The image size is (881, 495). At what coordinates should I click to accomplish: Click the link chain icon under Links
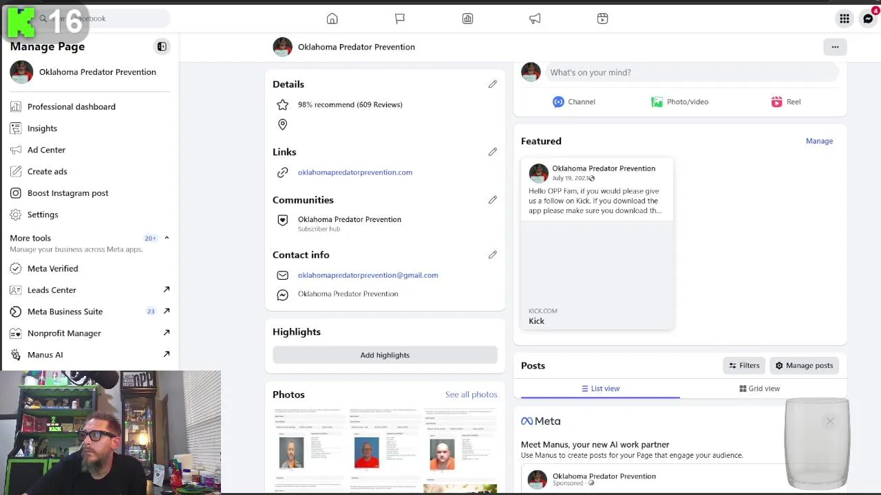(282, 173)
